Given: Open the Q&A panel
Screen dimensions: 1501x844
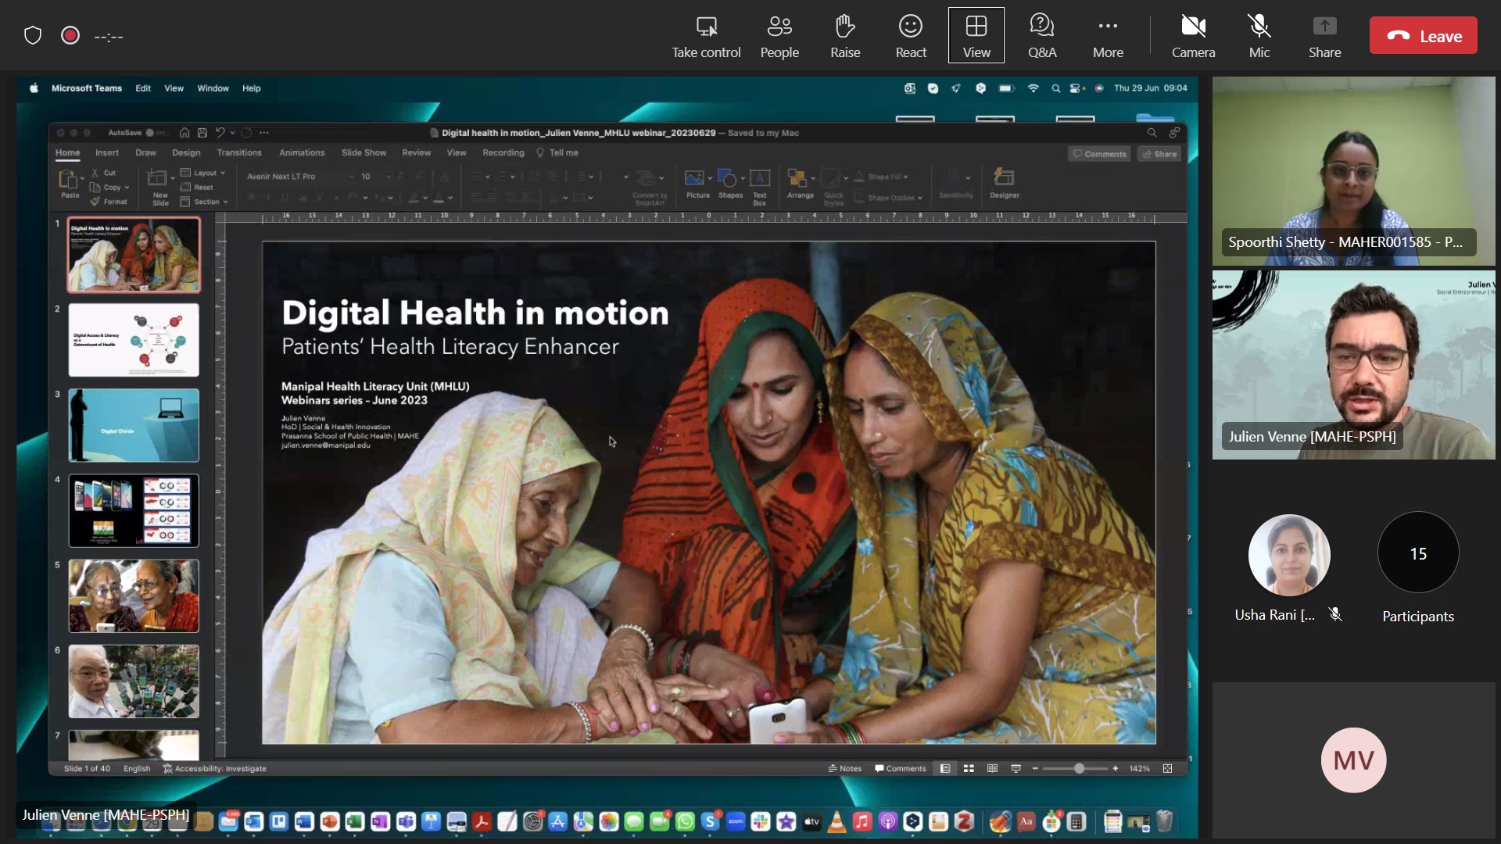Looking at the screenshot, I should pyautogui.click(x=1041, y=36).
